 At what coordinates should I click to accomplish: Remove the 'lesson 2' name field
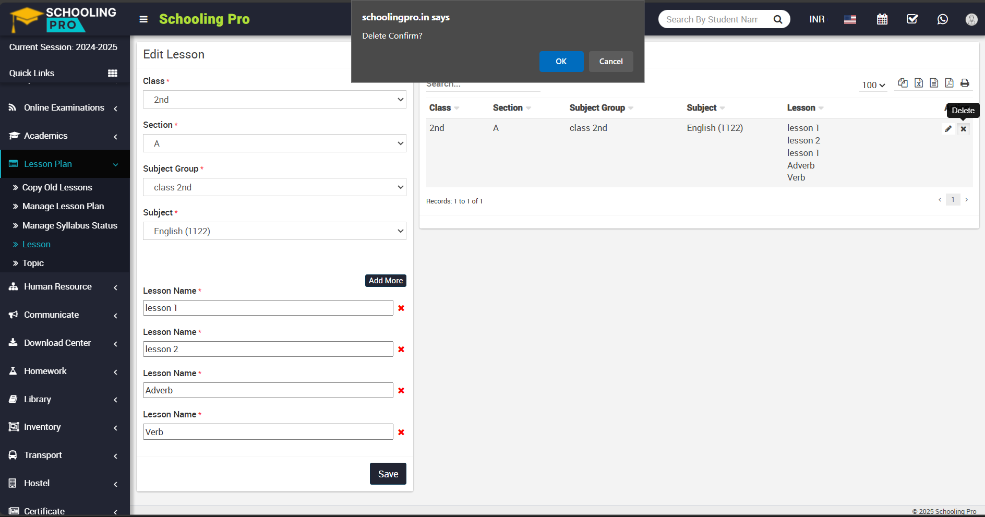(x=401, y=350)
